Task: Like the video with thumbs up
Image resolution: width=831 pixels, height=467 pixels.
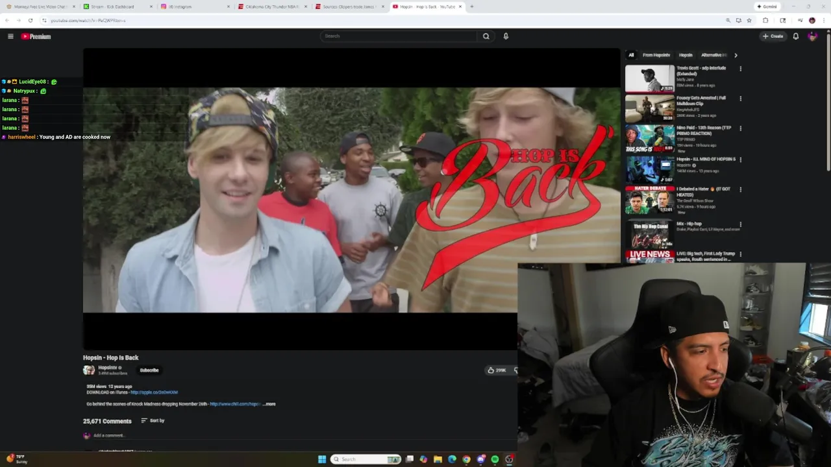Action: coord(497,370)
